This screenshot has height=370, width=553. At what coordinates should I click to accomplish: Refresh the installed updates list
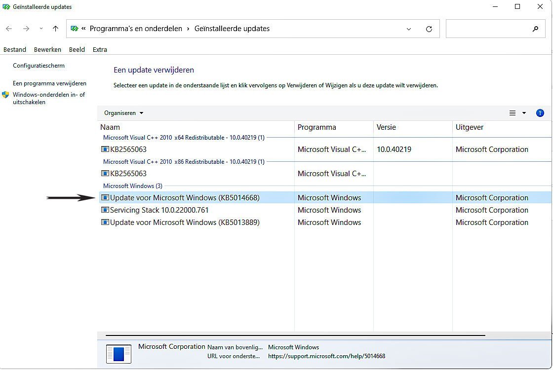pyautogui.click(x=429, y=29)
